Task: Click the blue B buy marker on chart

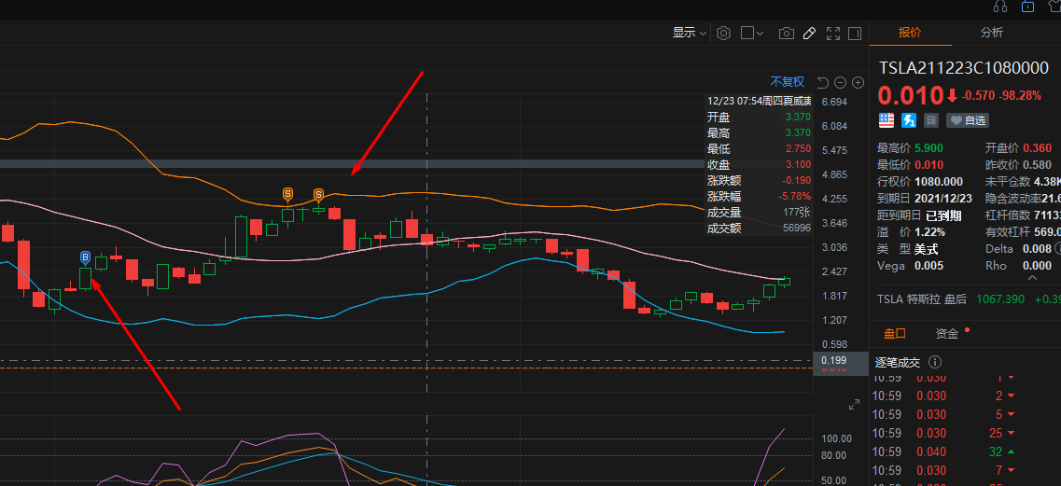Action: [x=85, y=257]
